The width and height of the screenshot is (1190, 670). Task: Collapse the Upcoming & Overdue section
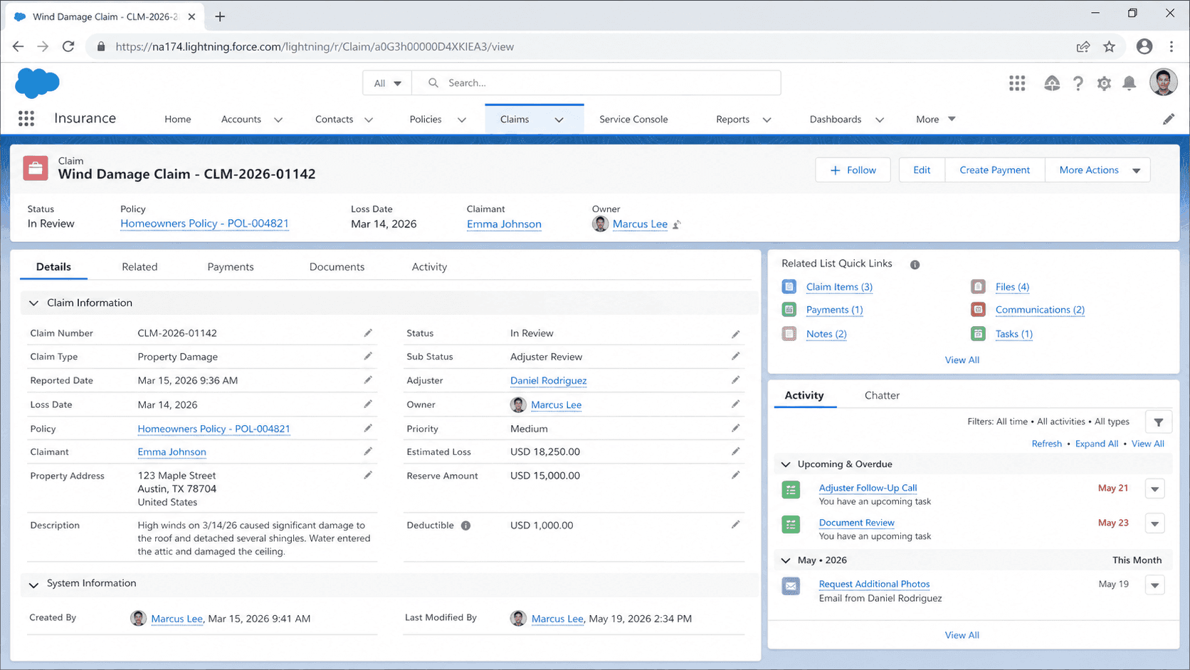786,464
